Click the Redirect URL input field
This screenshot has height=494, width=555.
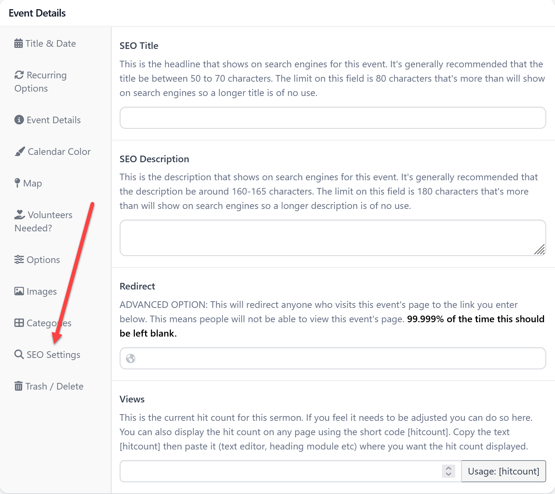[339, 358]
